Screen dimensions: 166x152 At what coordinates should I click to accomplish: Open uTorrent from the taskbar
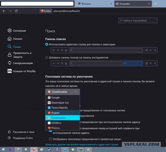point(73,149)
